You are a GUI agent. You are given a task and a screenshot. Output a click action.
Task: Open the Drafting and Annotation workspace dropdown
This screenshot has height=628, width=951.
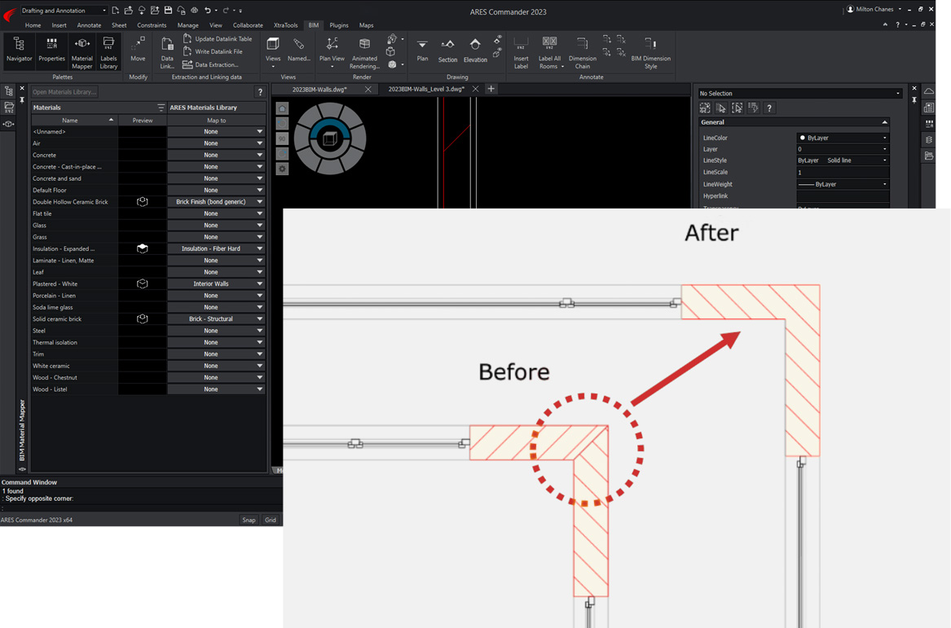click(x=64, y=11)
